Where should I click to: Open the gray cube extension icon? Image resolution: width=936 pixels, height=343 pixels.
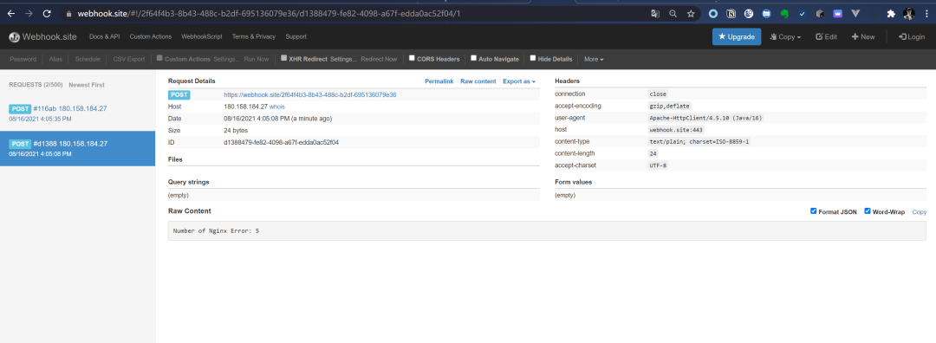click(820, 13)
